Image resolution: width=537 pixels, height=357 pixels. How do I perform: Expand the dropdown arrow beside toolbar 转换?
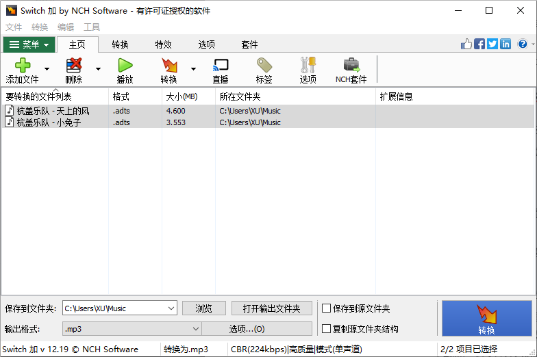pyautogui.click(x=193, y=68)
